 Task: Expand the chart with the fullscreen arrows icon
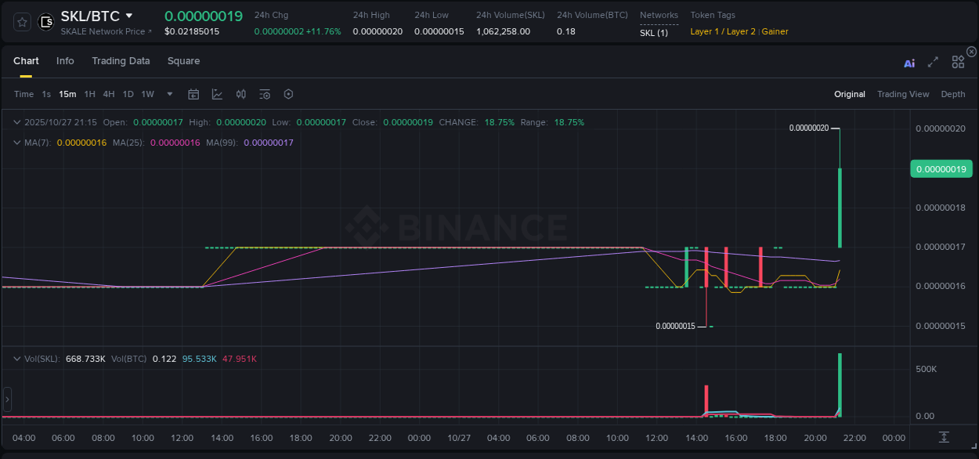933,62
